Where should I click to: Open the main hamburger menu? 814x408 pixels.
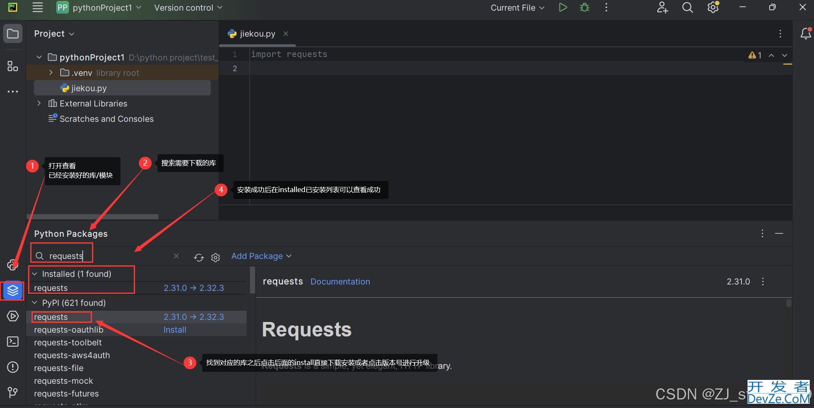38,7
